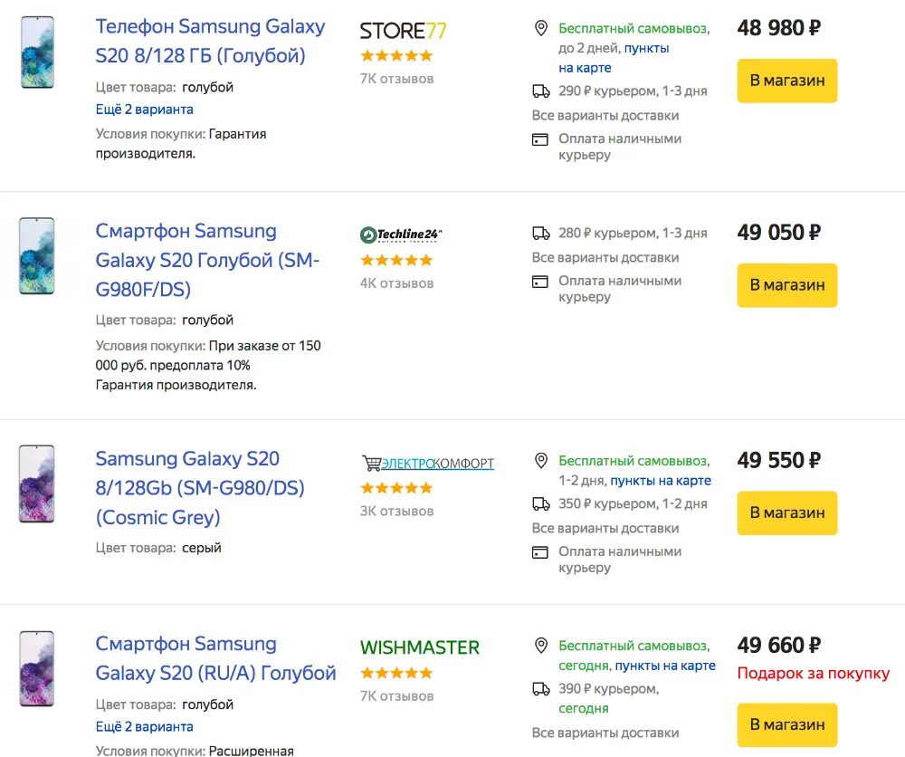Click the map pin icon in WISHMASTER offer
905x757 pixels.
(x=541, y=646)
